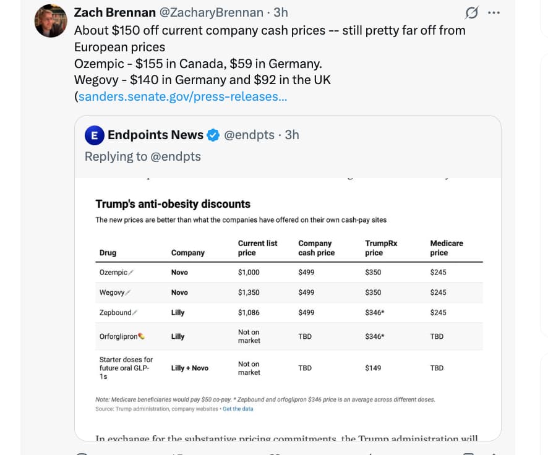Click the "Medicare price" column header
The width and height of the screenshot is (548, 455).
(x=447, y=248)
